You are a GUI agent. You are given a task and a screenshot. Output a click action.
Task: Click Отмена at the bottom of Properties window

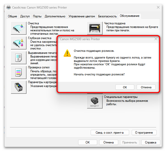point(109,142)
